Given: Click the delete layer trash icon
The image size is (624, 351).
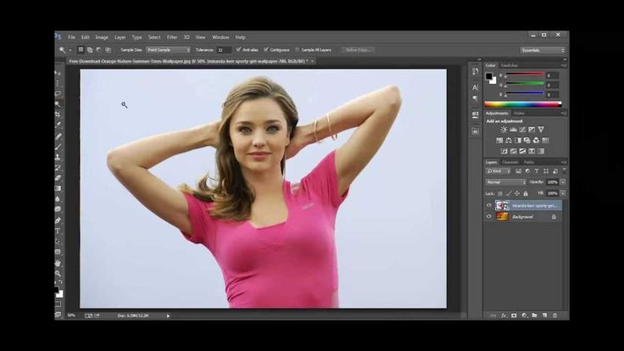Looking at the screenshot, I should tap(554, 315).
